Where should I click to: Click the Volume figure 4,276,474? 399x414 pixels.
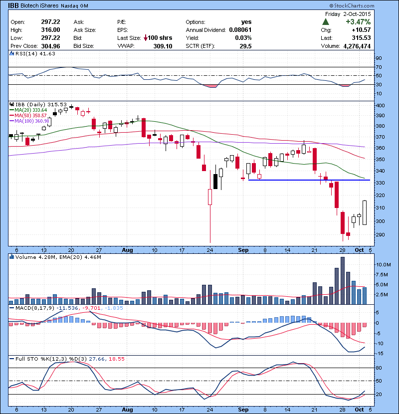tap(357, 46)
